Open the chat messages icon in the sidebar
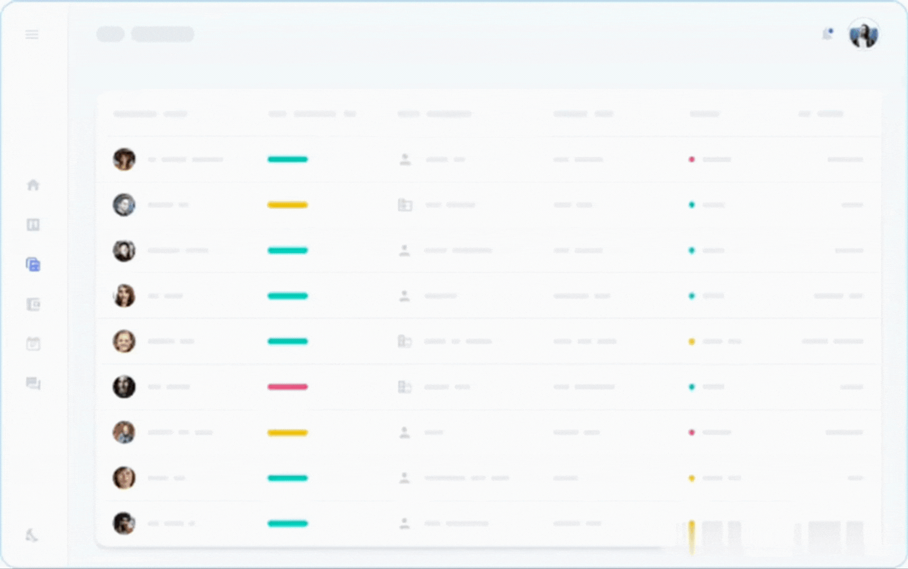This screenshot has width=908, height=569. (x=33, y=383)
